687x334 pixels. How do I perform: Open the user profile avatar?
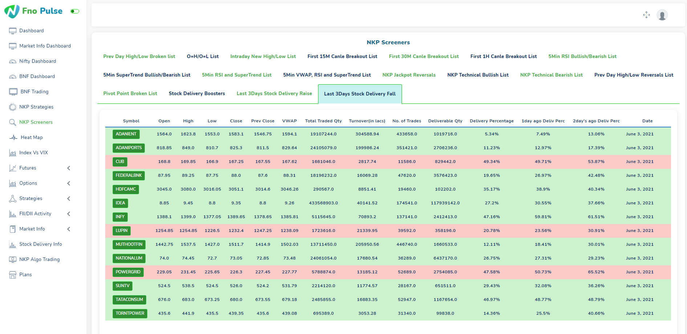[x=662, y=15]
